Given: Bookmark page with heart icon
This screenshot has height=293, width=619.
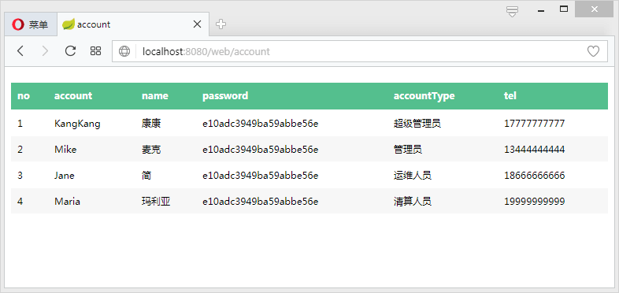Looking at the screenshot, I should pos(593,51).
